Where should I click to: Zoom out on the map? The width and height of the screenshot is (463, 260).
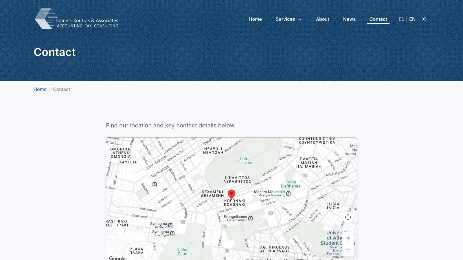(x=348, y=250)
